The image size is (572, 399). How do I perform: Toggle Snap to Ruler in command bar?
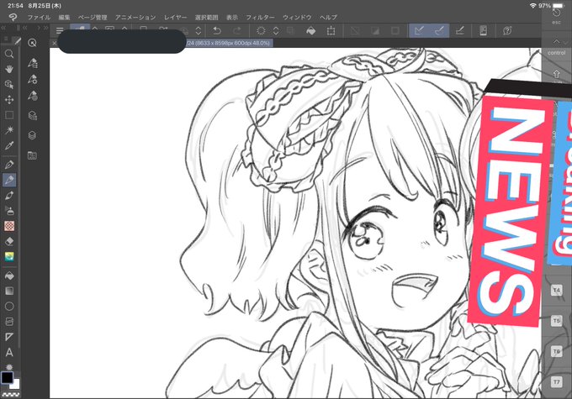tap(419, 30)
